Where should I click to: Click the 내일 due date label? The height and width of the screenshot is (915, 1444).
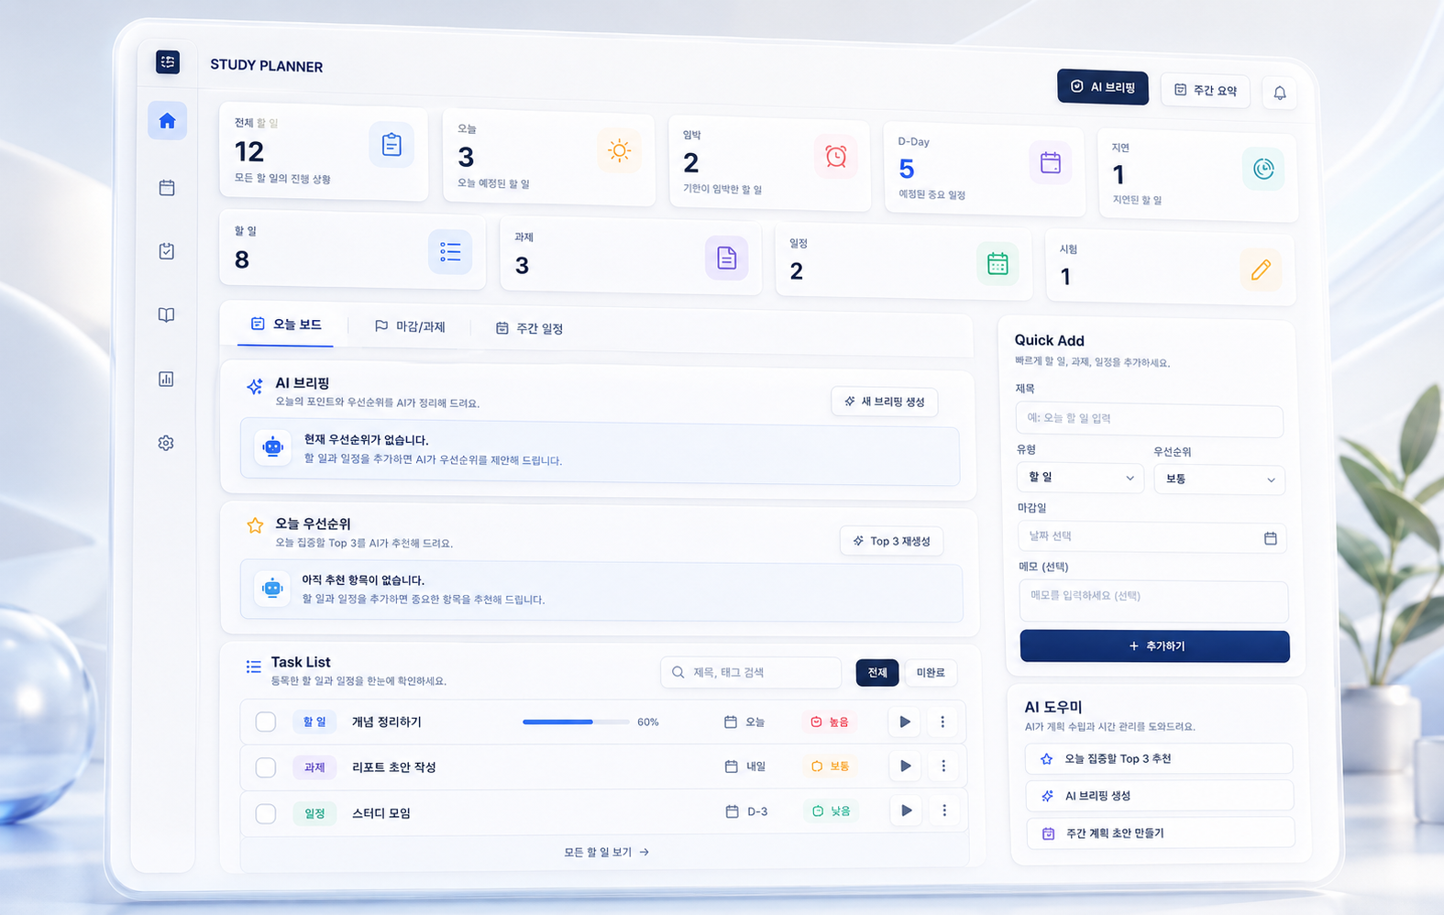coord(755,766)
